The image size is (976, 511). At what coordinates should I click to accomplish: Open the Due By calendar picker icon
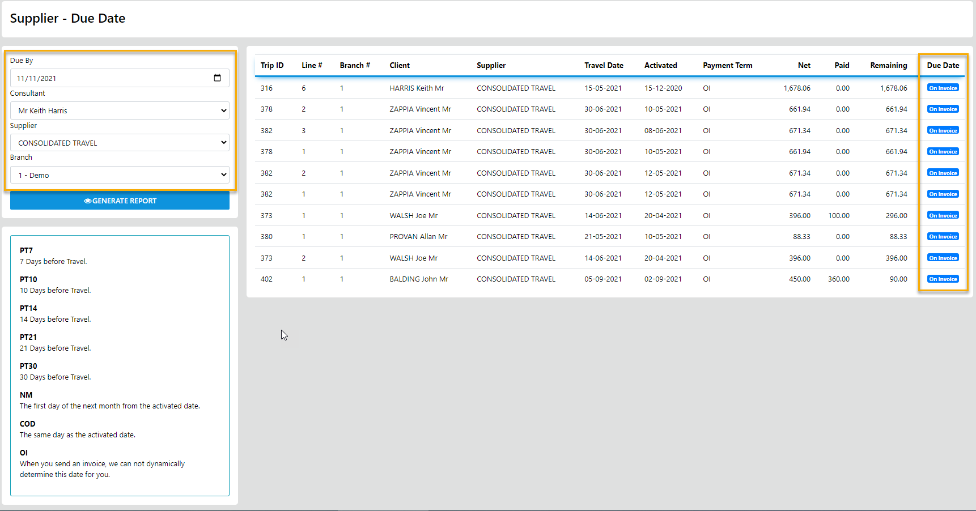point(217,78)
